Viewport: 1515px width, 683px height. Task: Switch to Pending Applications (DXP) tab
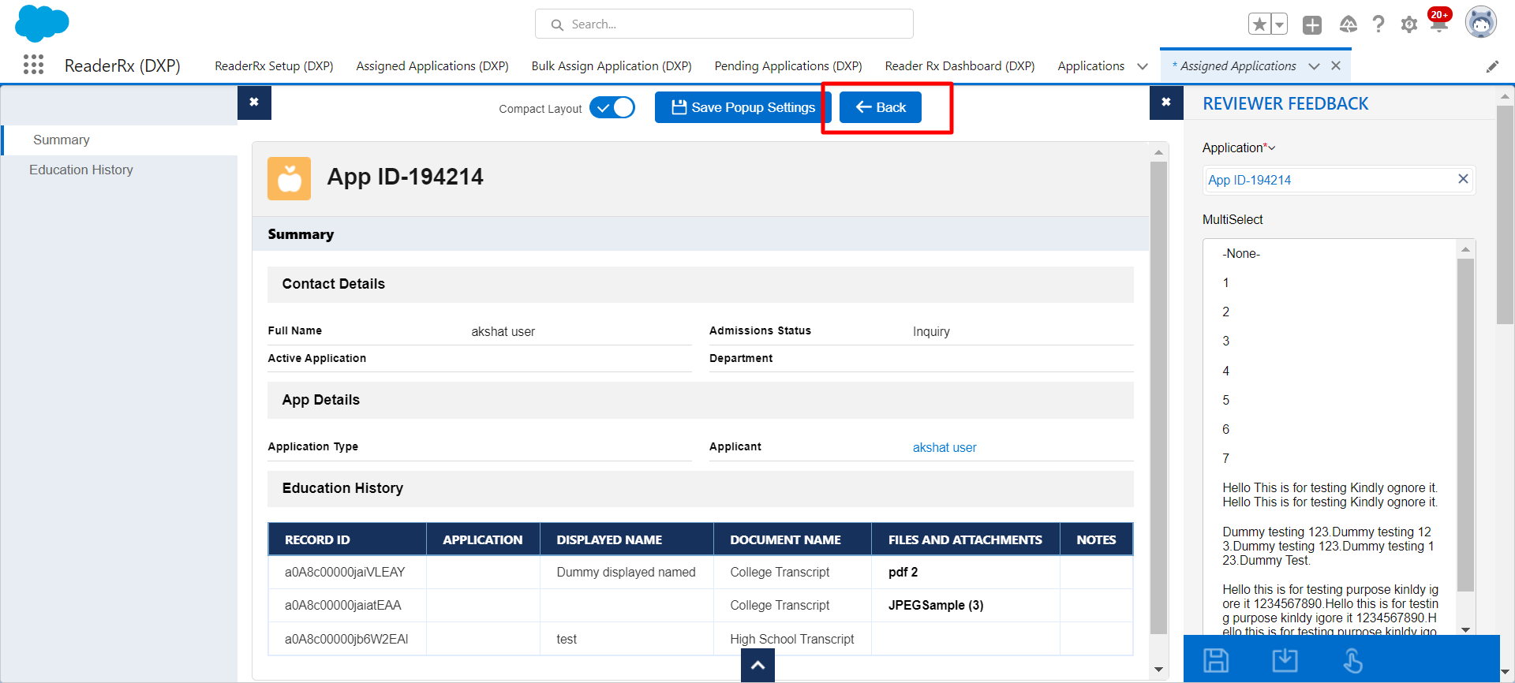tap(787, 66)
